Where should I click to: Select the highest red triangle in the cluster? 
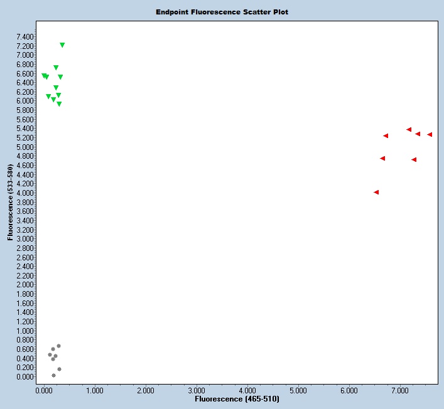tap(409, 129)
